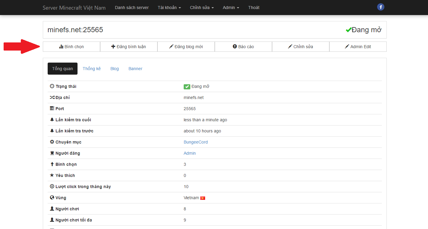Click the star icon beside Yêu thích
Screen dimensions: 428x229
52,175
